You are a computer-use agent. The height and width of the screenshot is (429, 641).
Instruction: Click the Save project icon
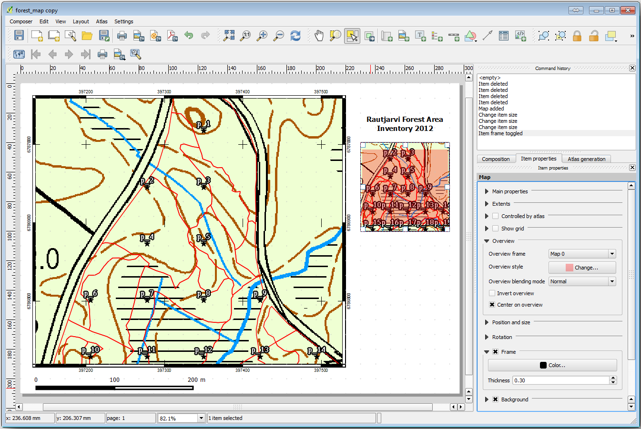tap(19, 36)
